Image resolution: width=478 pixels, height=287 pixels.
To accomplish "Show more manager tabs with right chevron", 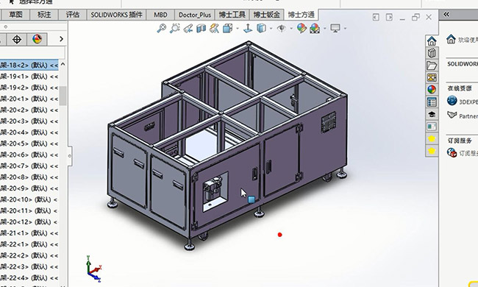I will [x=61, y=39].
